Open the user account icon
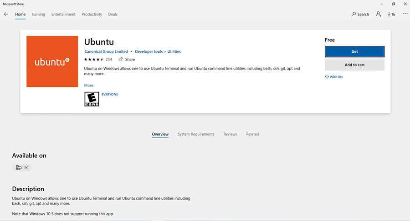Screen dimensions: 410x221 (x=379, y=14)
